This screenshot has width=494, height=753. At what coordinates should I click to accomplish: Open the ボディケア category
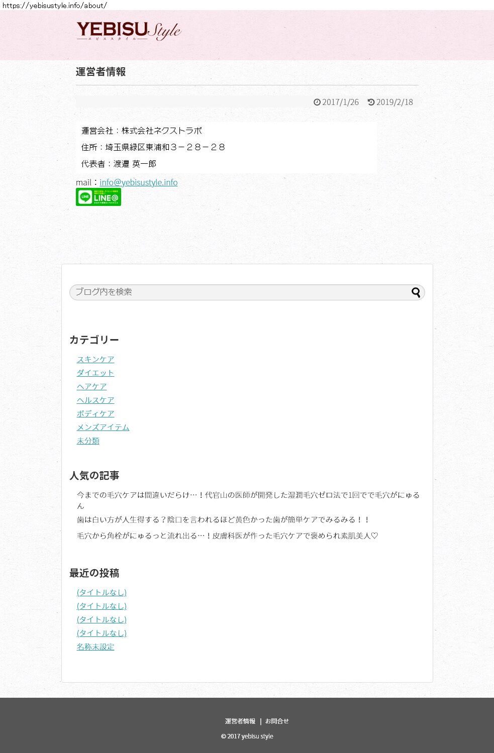tap(95, 413)
